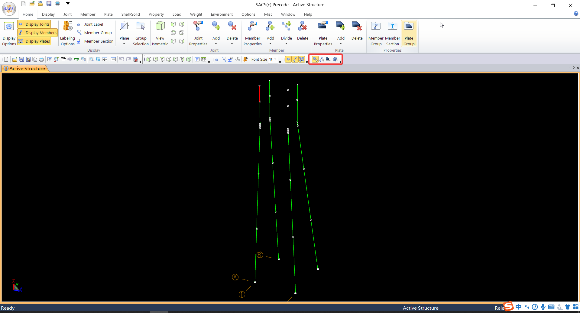
Task: Click the green Redo rotate arrow
Action: [x=76, y=59]
